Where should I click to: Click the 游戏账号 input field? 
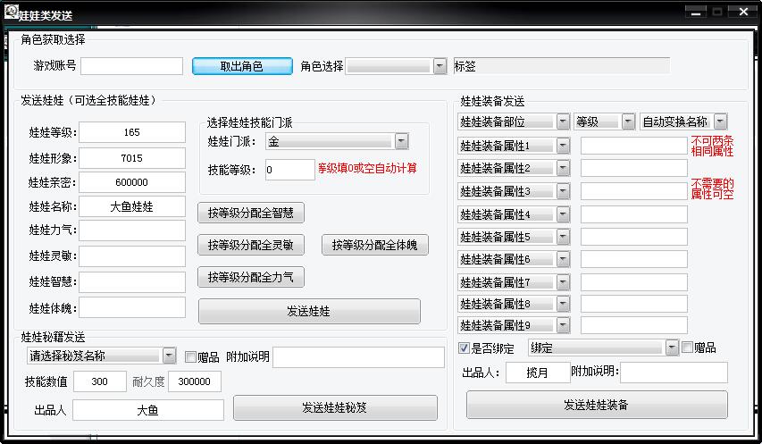pyautogui.click(x=131, y=66)
